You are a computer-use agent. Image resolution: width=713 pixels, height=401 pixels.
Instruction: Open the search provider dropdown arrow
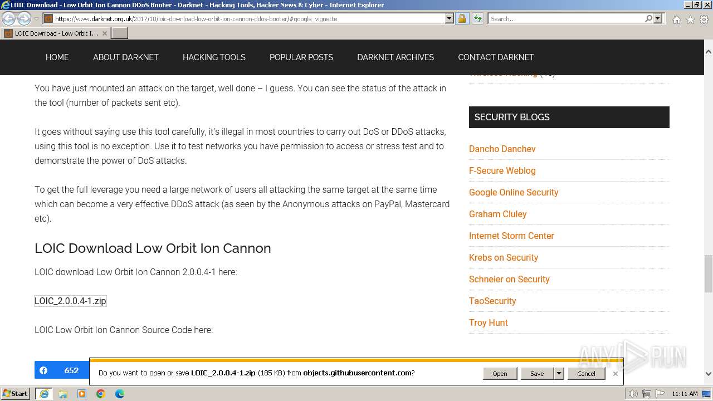pos(658,18)
